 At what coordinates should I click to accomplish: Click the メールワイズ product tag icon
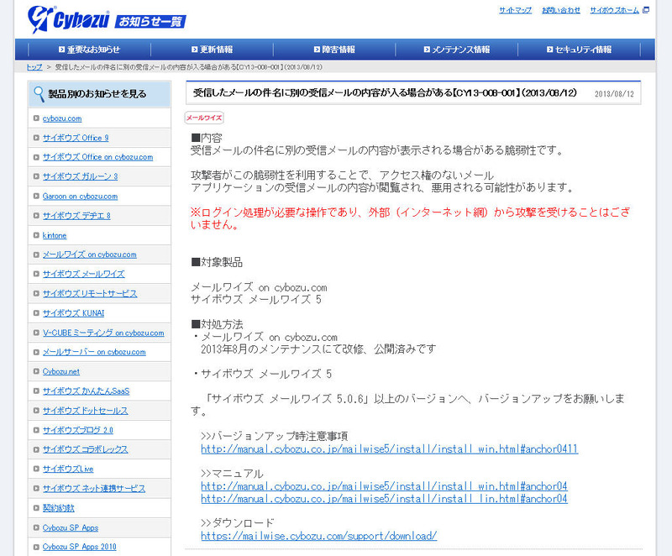click(204, 118)
